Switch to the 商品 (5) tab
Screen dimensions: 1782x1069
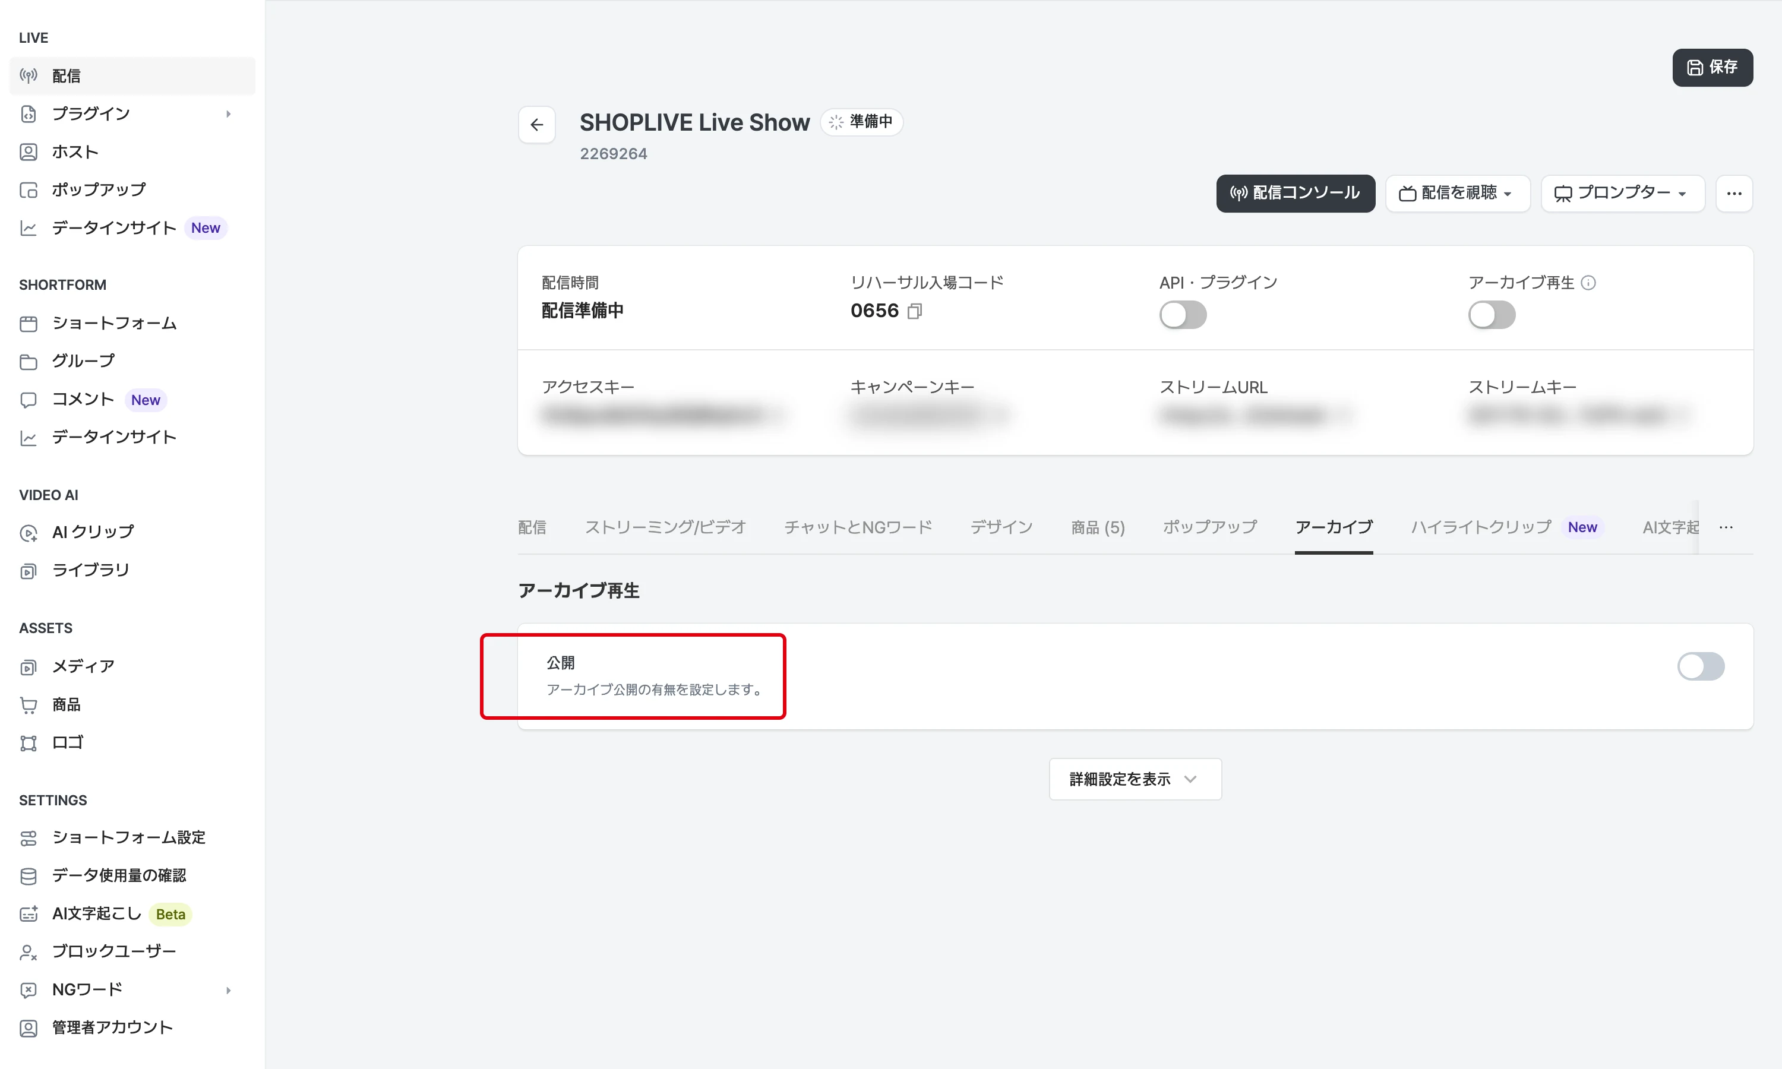point(1098,527)
